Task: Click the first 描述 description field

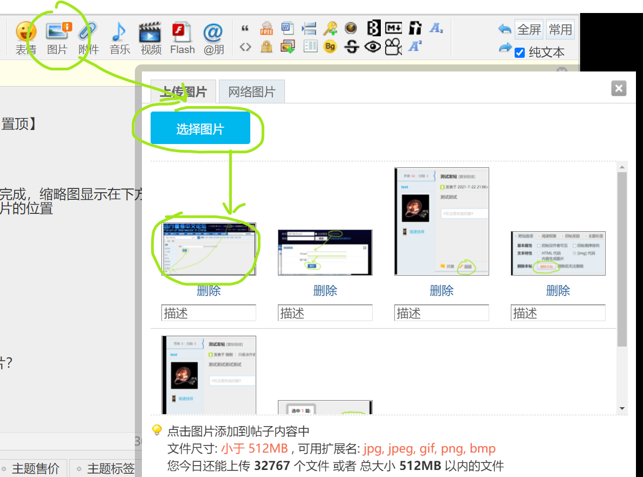Action: [208, 312]
